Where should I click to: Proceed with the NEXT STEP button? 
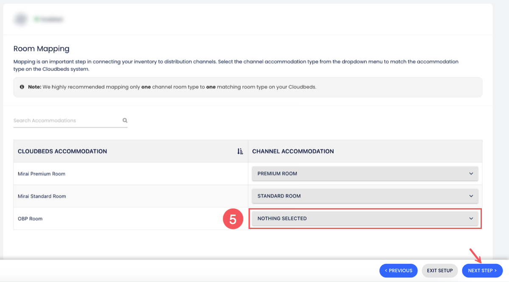click(x=482, y=271)
